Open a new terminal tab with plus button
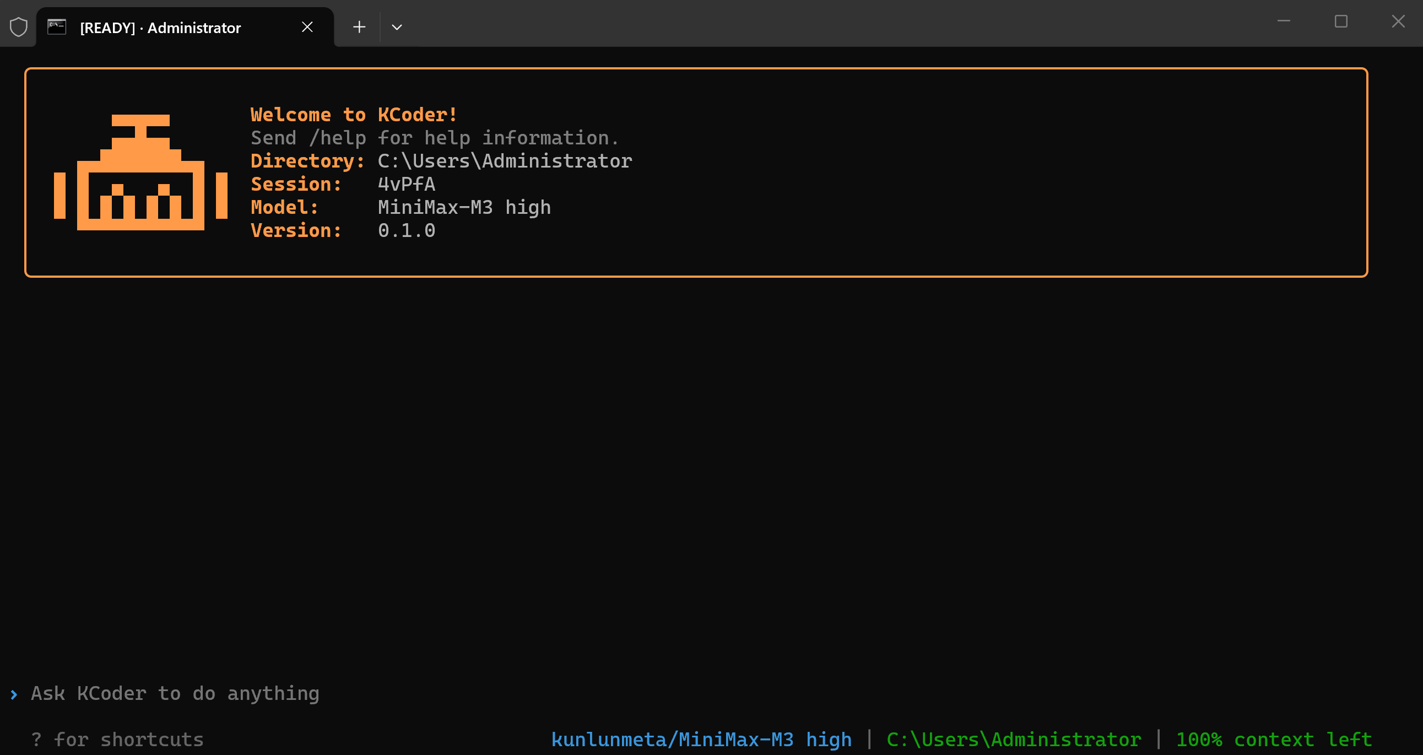Image resolution: width=1423 pixels, height=755 pixels. click(x=359, y=27)
